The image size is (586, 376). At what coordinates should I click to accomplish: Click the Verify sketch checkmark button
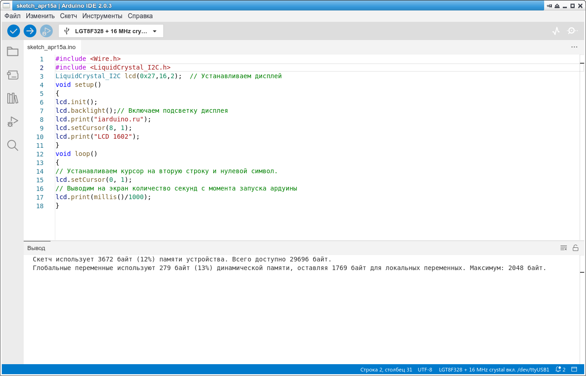click(14, 31)
